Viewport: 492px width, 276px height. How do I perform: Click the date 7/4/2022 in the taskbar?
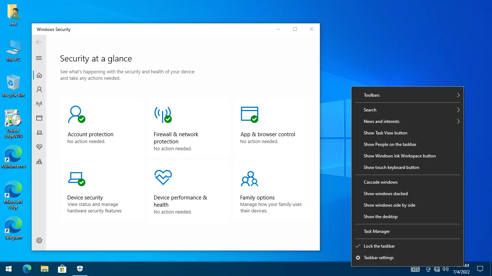pyautogui.click(x=461, y=272)
